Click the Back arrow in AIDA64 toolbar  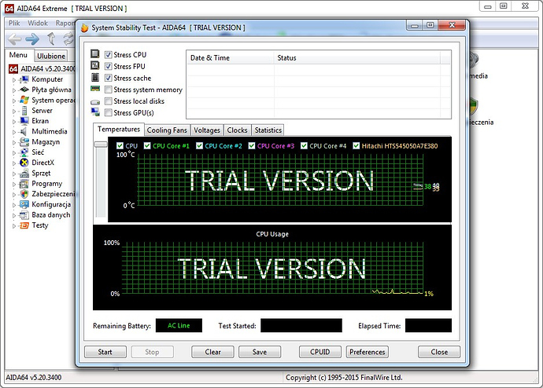(x=14, y=39)
